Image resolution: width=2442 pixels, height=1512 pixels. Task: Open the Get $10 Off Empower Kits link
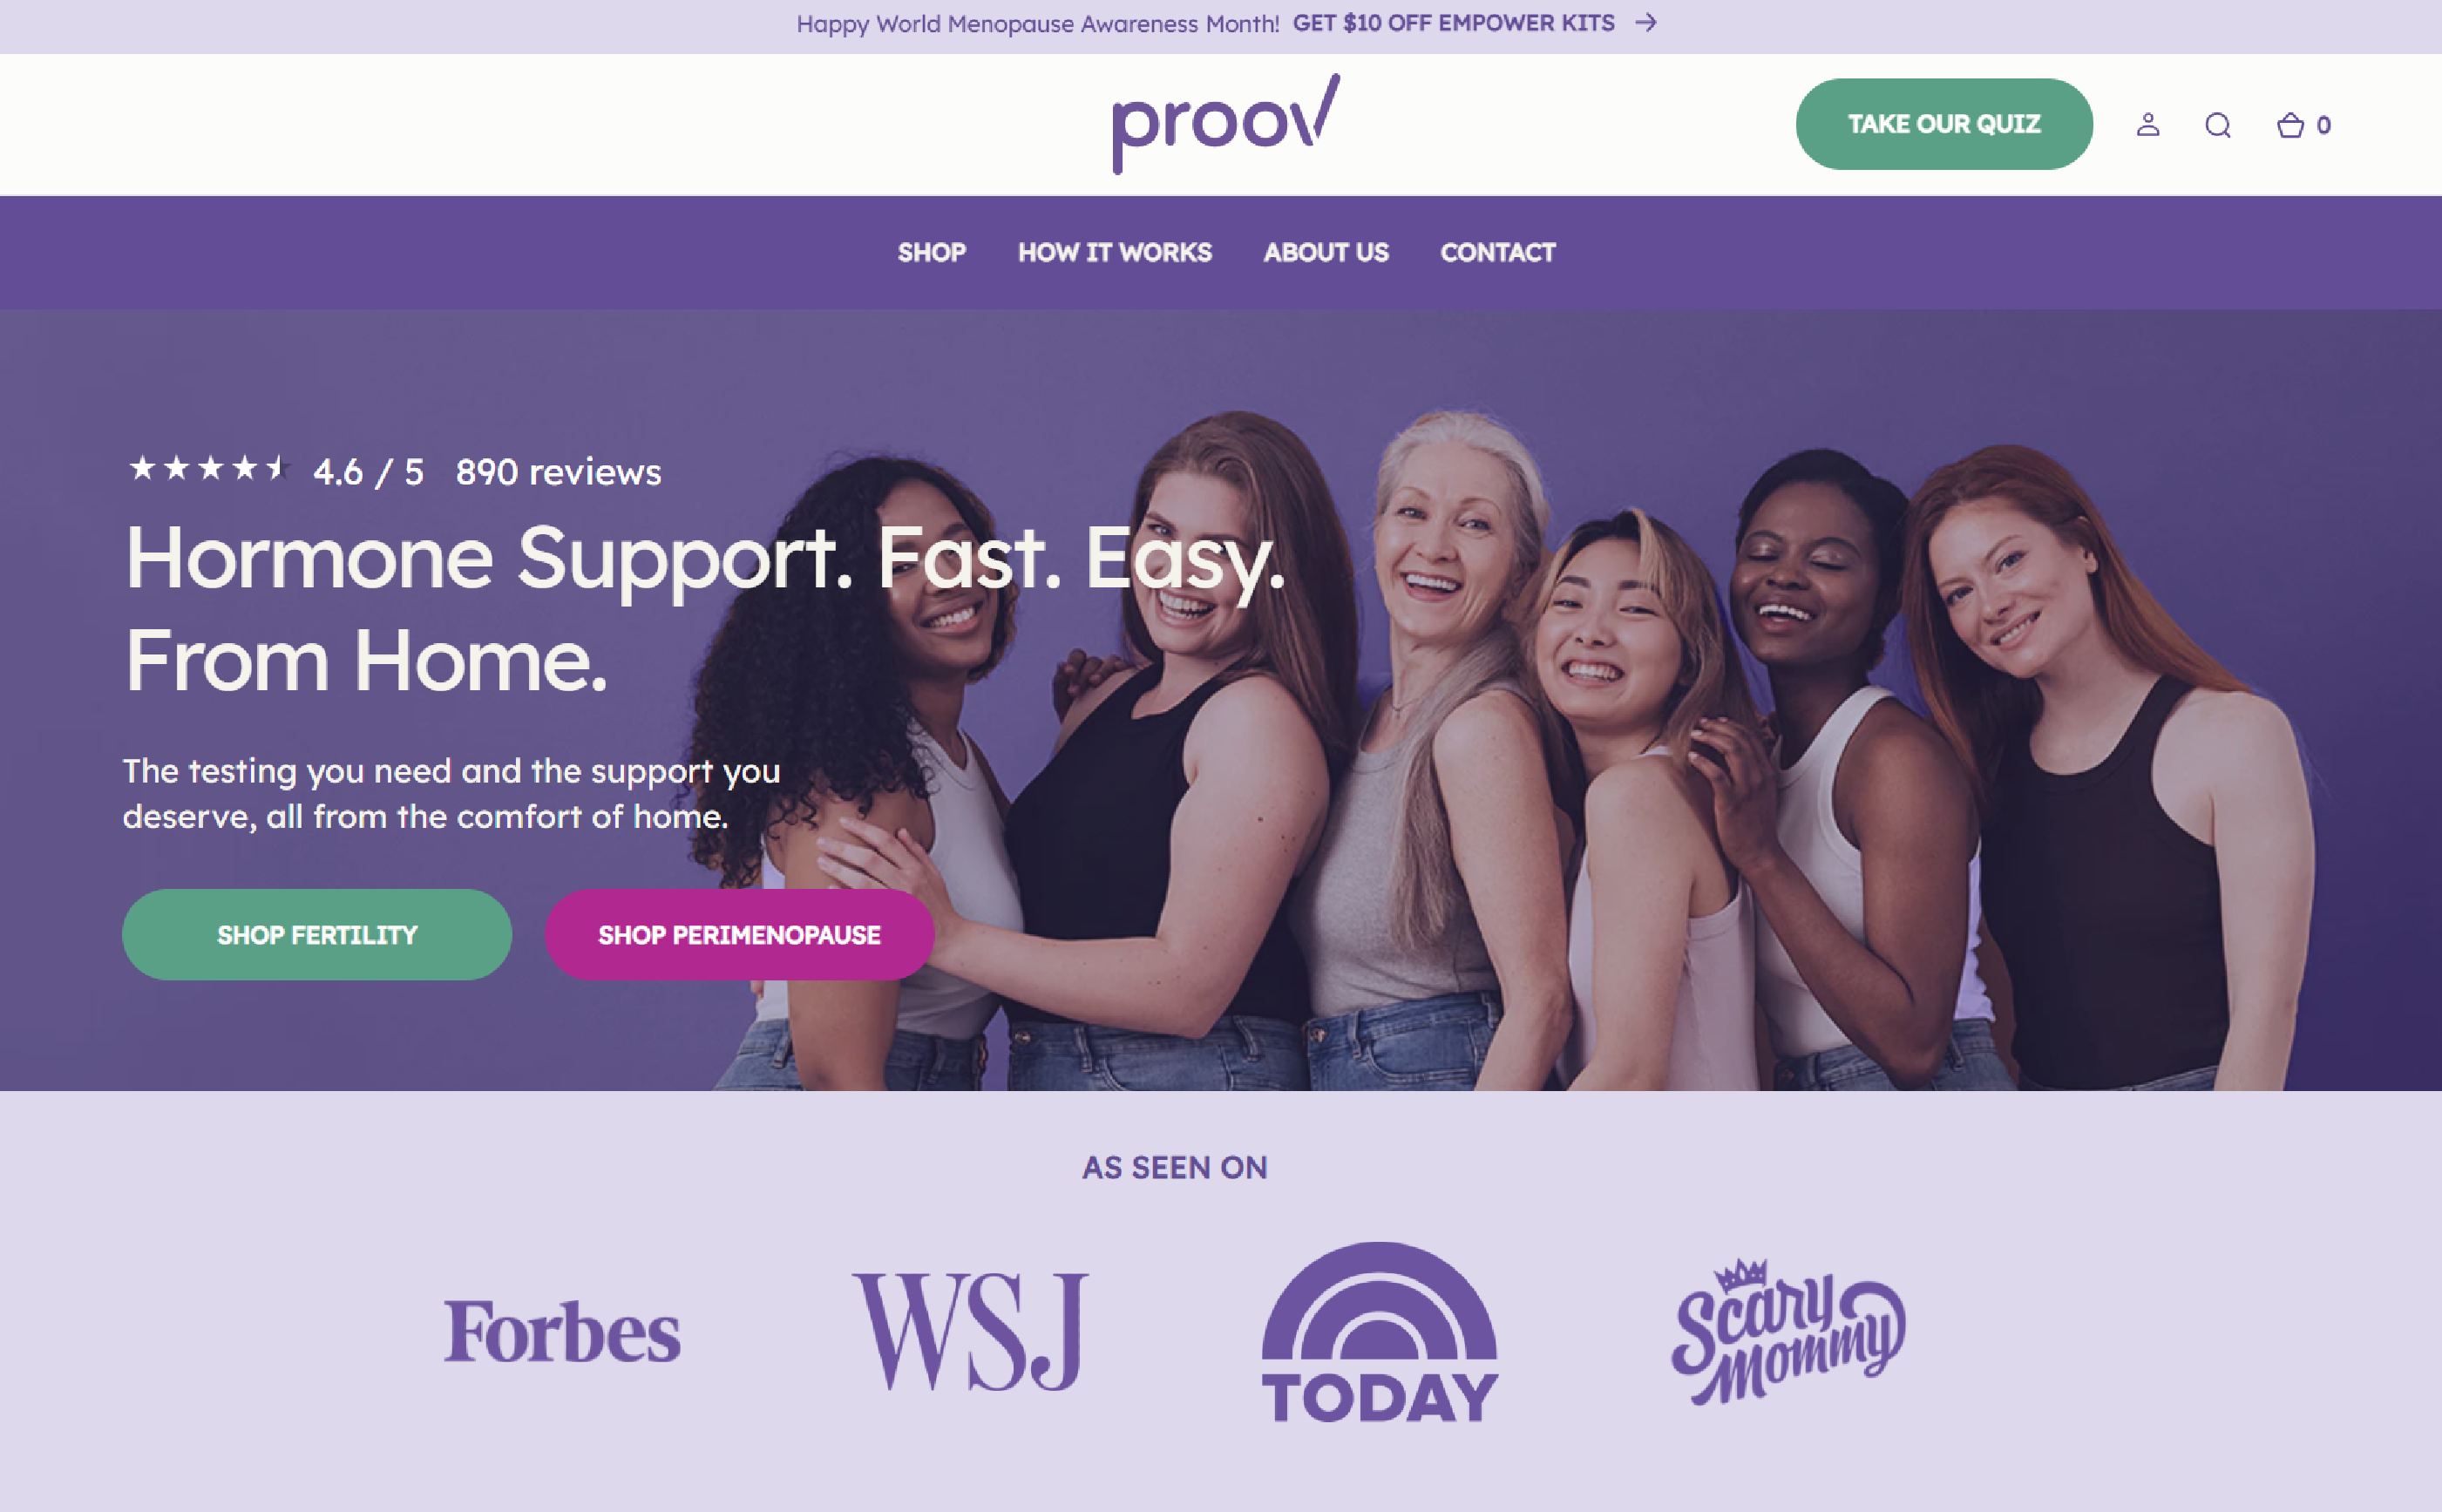[1454, 23]
